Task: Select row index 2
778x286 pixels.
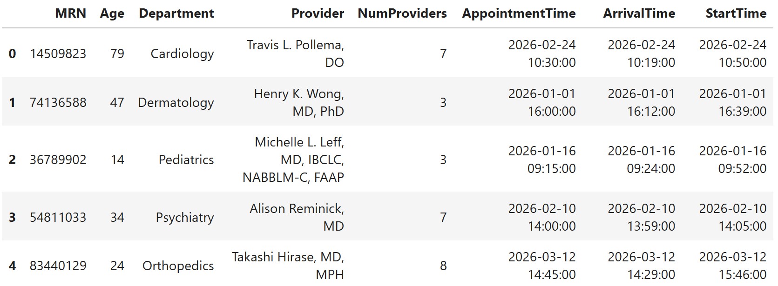Action: tap(12, 160)
